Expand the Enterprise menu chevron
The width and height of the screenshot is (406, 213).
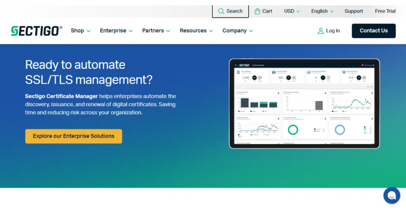[131, 31]
